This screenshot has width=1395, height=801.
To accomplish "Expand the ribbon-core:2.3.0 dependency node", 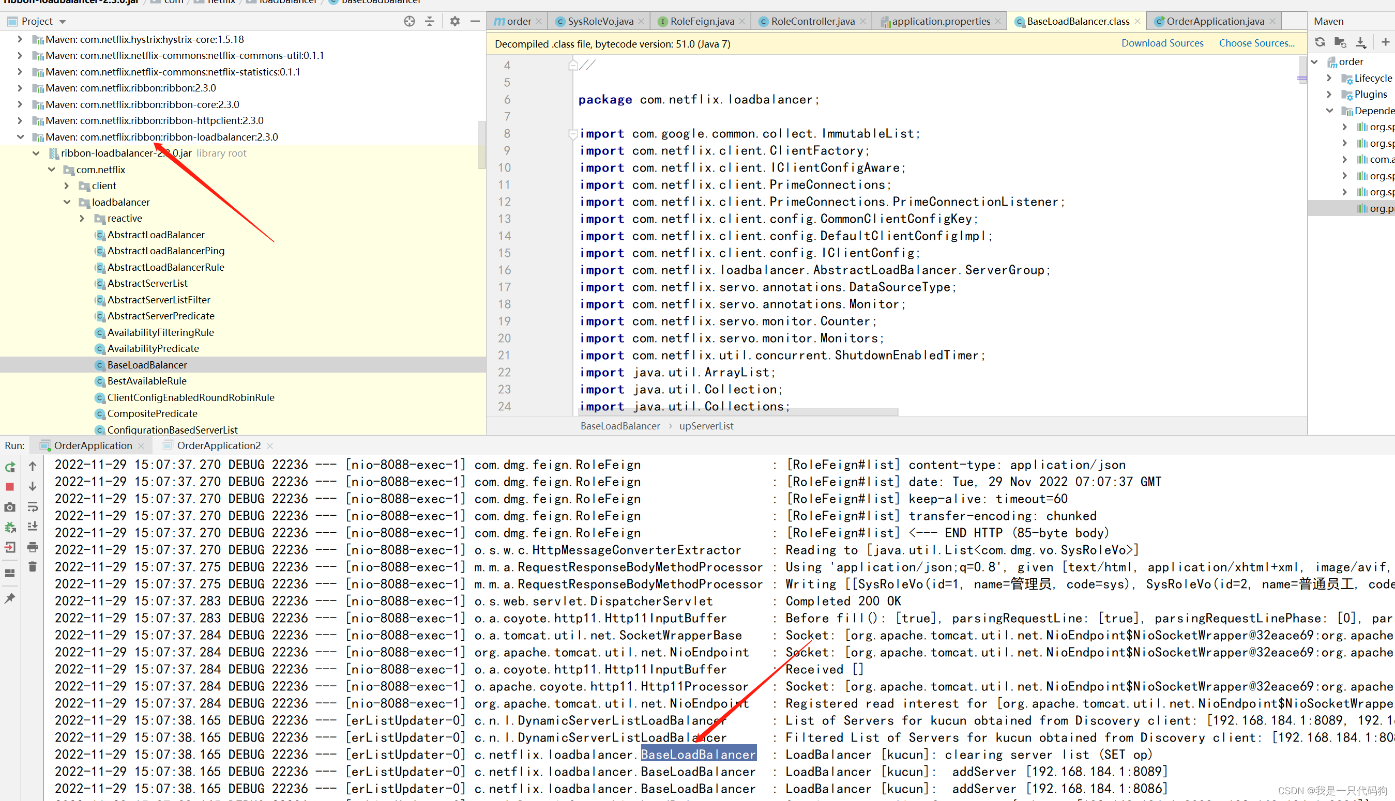I will point(20,104).
